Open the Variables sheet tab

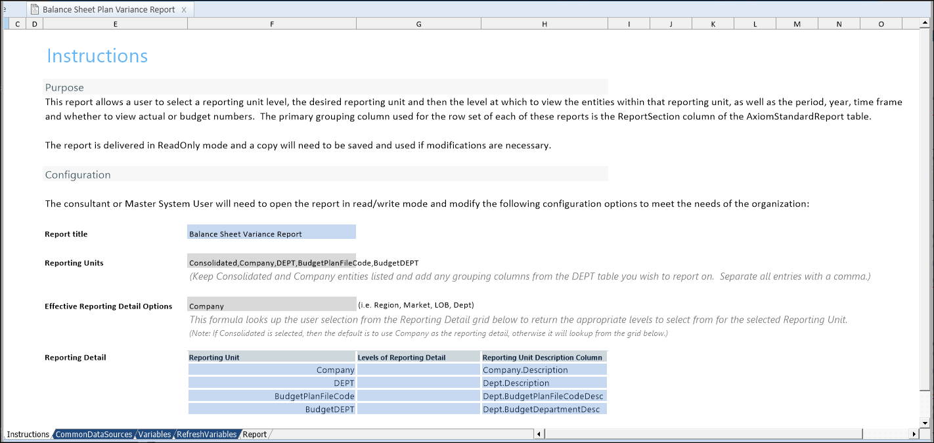coord(154,434)
